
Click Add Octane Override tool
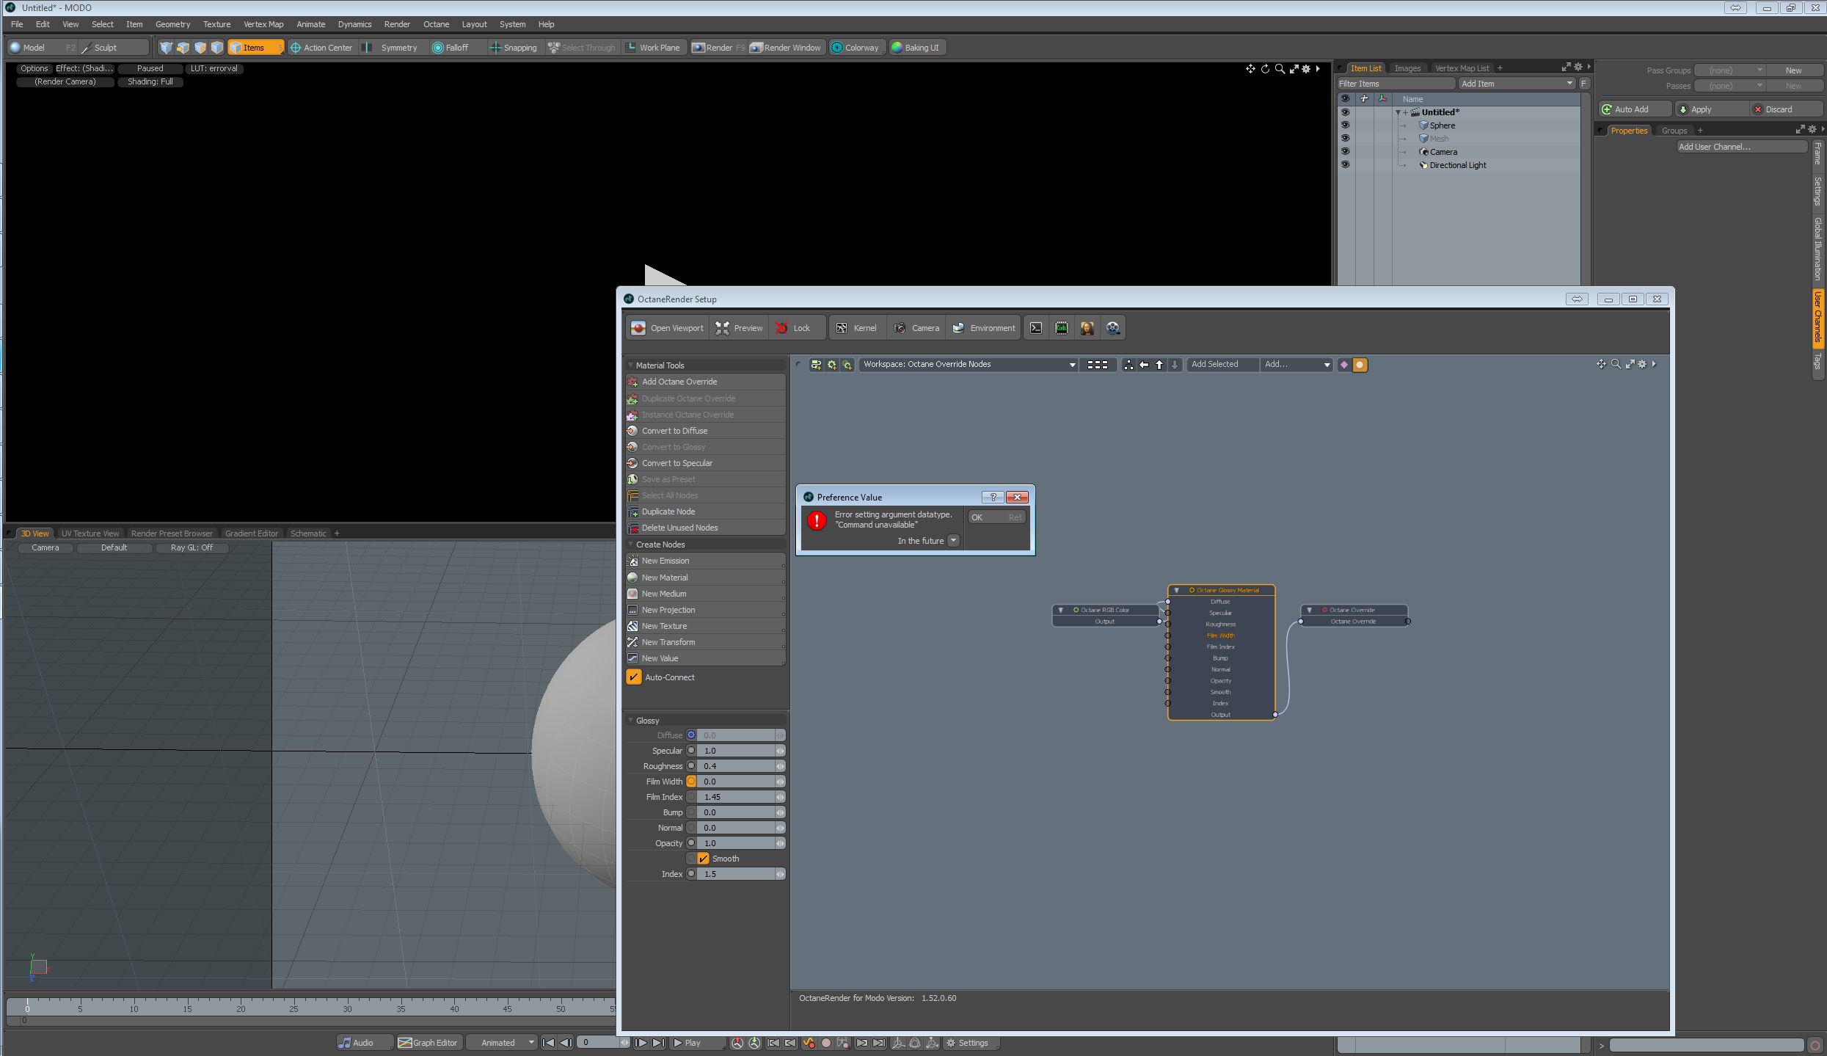tap(679, 382)
